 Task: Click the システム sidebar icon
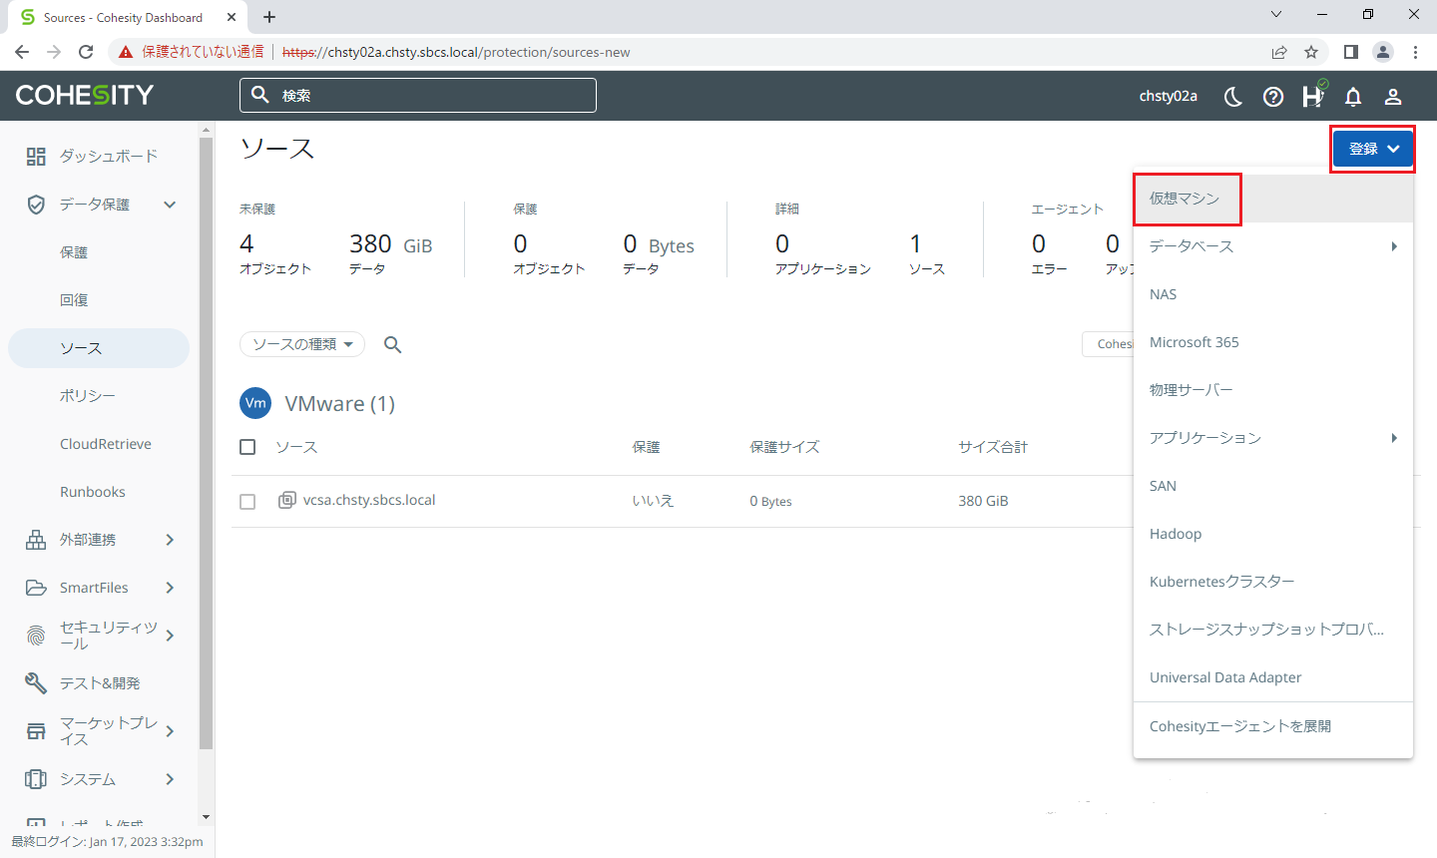(36, 779)
